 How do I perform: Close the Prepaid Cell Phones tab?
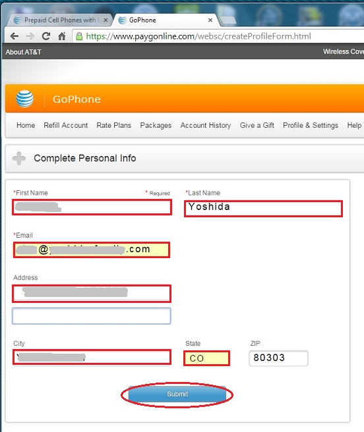point(106,20)
